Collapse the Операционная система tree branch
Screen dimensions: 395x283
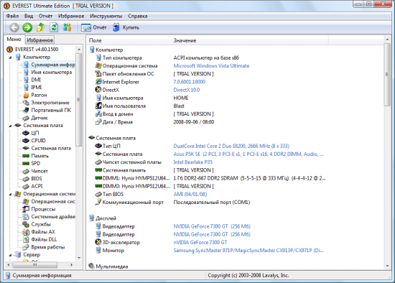(10, 194)
